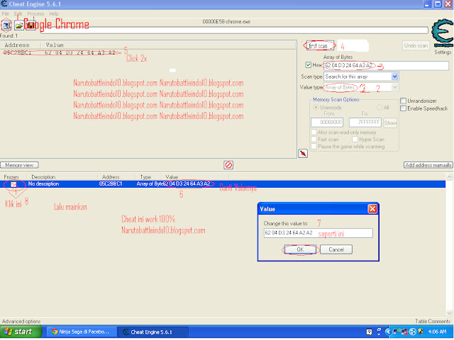Enable Speedhack checkbox
Viewport: 454px width, 340px height.
pos(403,108)
